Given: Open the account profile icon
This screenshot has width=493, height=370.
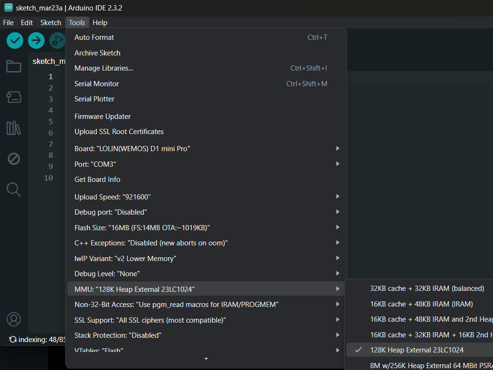Looking at the screenshot, I should click(x=13, y=319).
